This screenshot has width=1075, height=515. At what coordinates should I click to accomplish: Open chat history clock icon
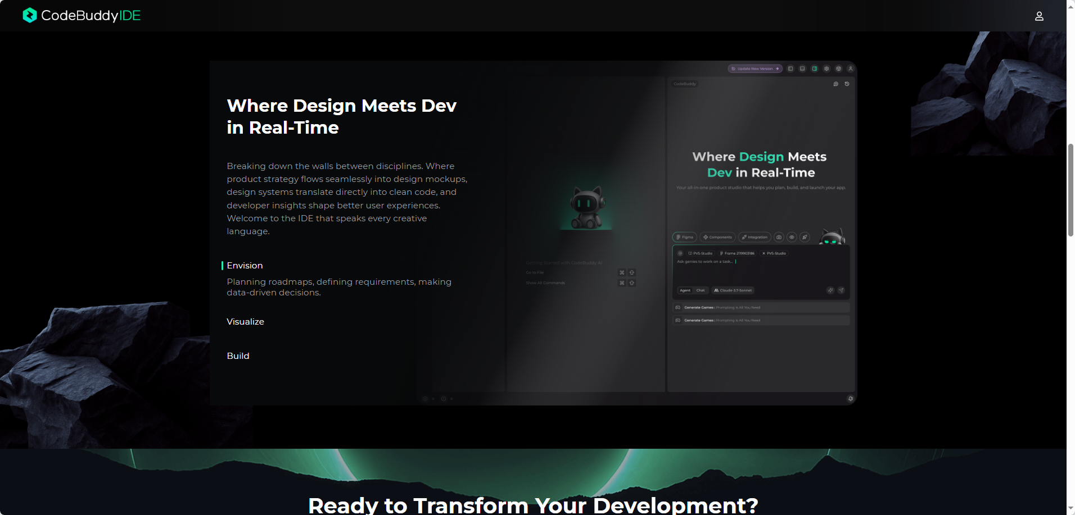point(847,84)
